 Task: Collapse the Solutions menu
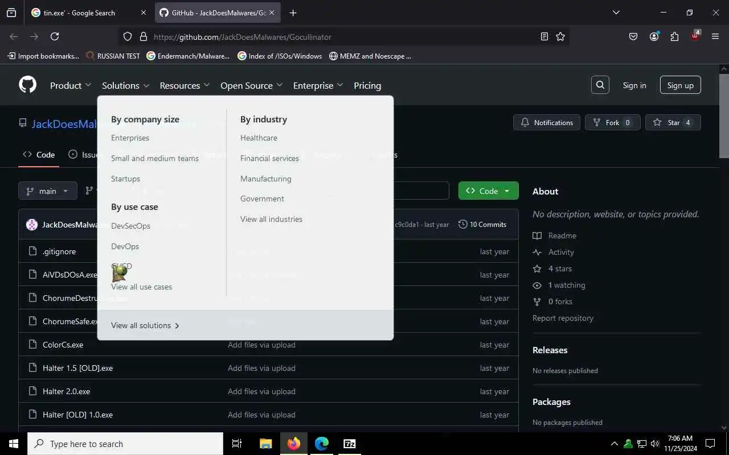pos(126,85)
